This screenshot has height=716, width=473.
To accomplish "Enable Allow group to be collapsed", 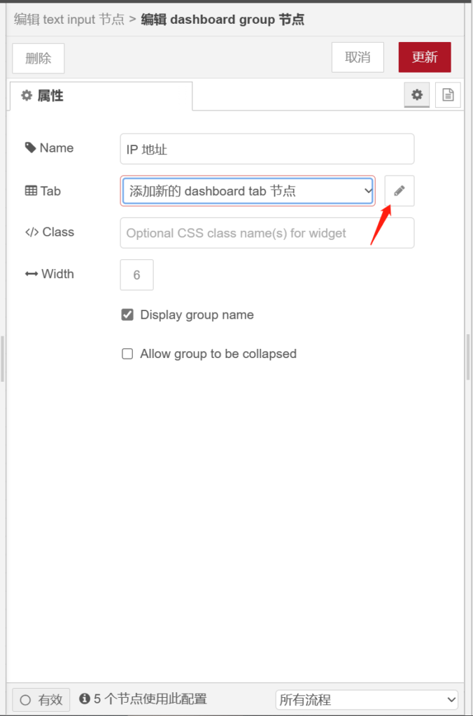I will point(127,354).
